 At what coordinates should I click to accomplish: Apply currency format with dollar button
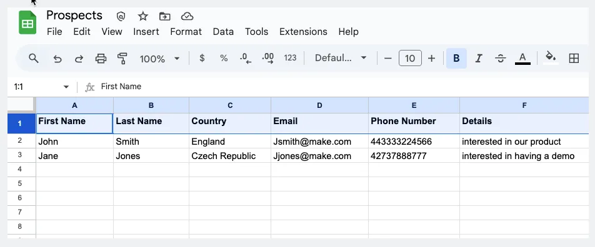tap(202, 58)
